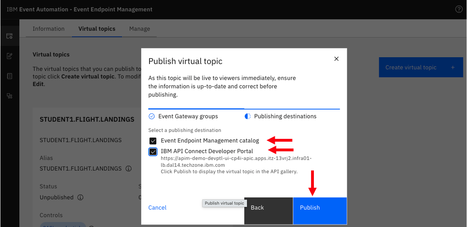
Task: Click the info icon beside Unpublished status
Action: (81, 197)
